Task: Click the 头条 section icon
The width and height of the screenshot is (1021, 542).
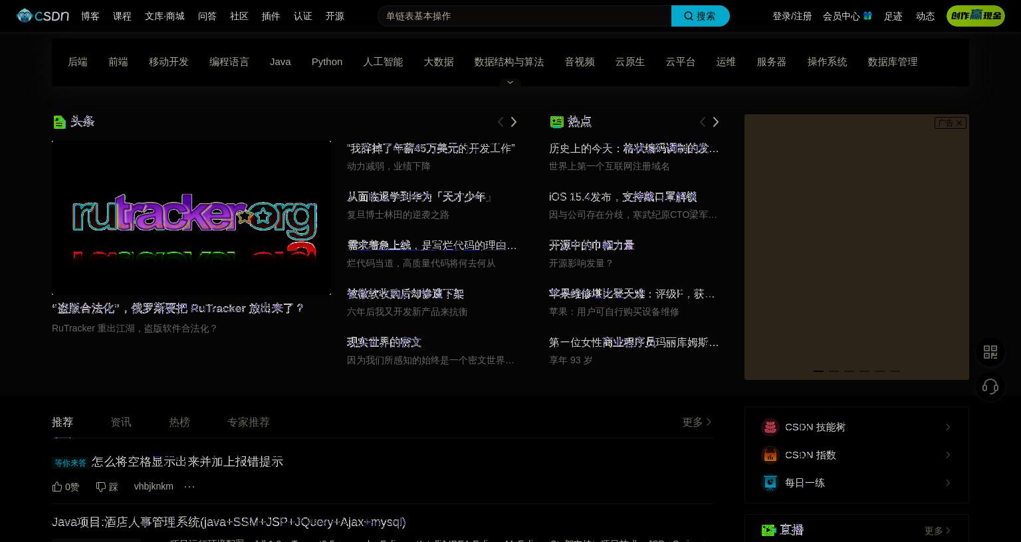Action: coord(59,122)
